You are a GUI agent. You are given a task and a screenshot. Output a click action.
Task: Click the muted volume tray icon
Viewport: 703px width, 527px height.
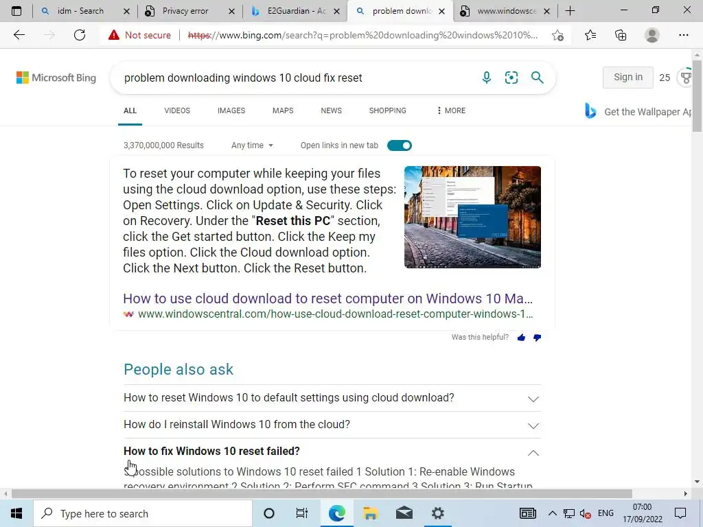pyautogui.click(x=585, y=513)
